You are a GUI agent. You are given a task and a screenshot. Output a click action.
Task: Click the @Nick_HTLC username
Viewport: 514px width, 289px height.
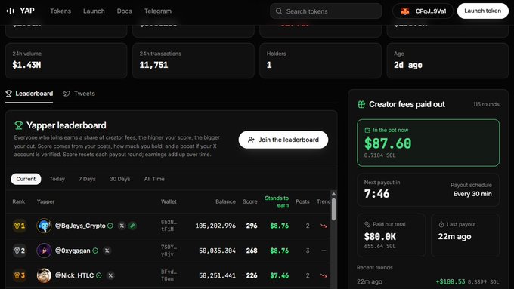point(74,275)
